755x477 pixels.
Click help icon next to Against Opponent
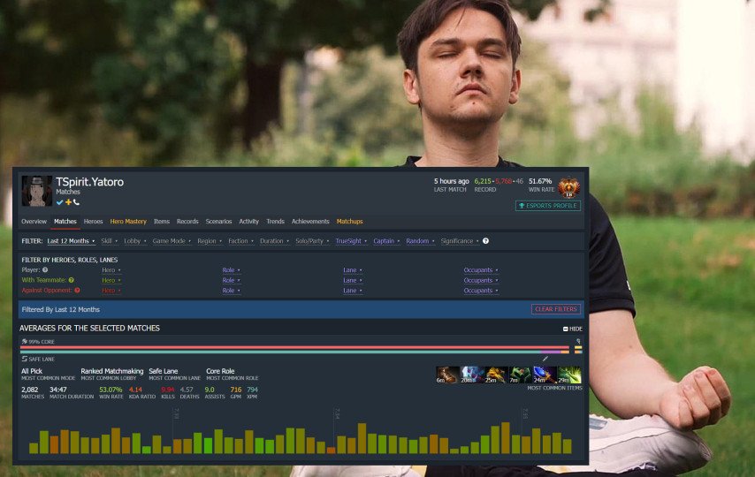tap(77, 291)
